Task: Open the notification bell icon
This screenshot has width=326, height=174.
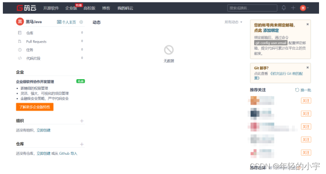Action: pos(284,8)
